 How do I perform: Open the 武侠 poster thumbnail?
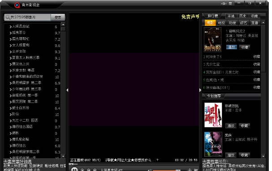click(213, 144)
